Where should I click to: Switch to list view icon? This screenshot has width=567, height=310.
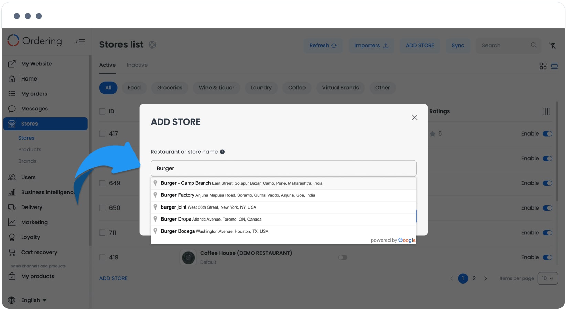tap(554, 66)
